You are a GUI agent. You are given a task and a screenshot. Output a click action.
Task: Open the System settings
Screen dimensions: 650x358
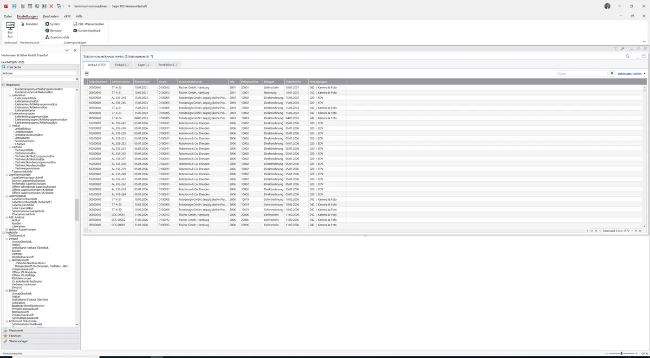coord(53,24)
